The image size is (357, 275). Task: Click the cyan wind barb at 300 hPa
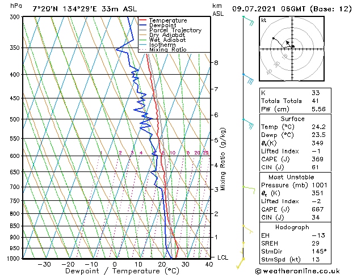248,20
